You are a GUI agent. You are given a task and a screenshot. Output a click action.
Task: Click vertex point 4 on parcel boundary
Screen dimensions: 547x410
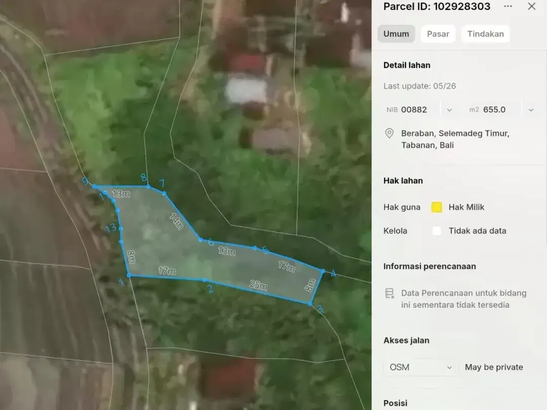323,271
